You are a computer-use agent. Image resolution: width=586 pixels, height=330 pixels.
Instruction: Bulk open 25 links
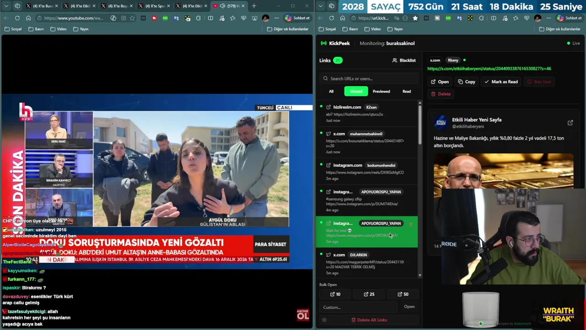tap(369, 294)
